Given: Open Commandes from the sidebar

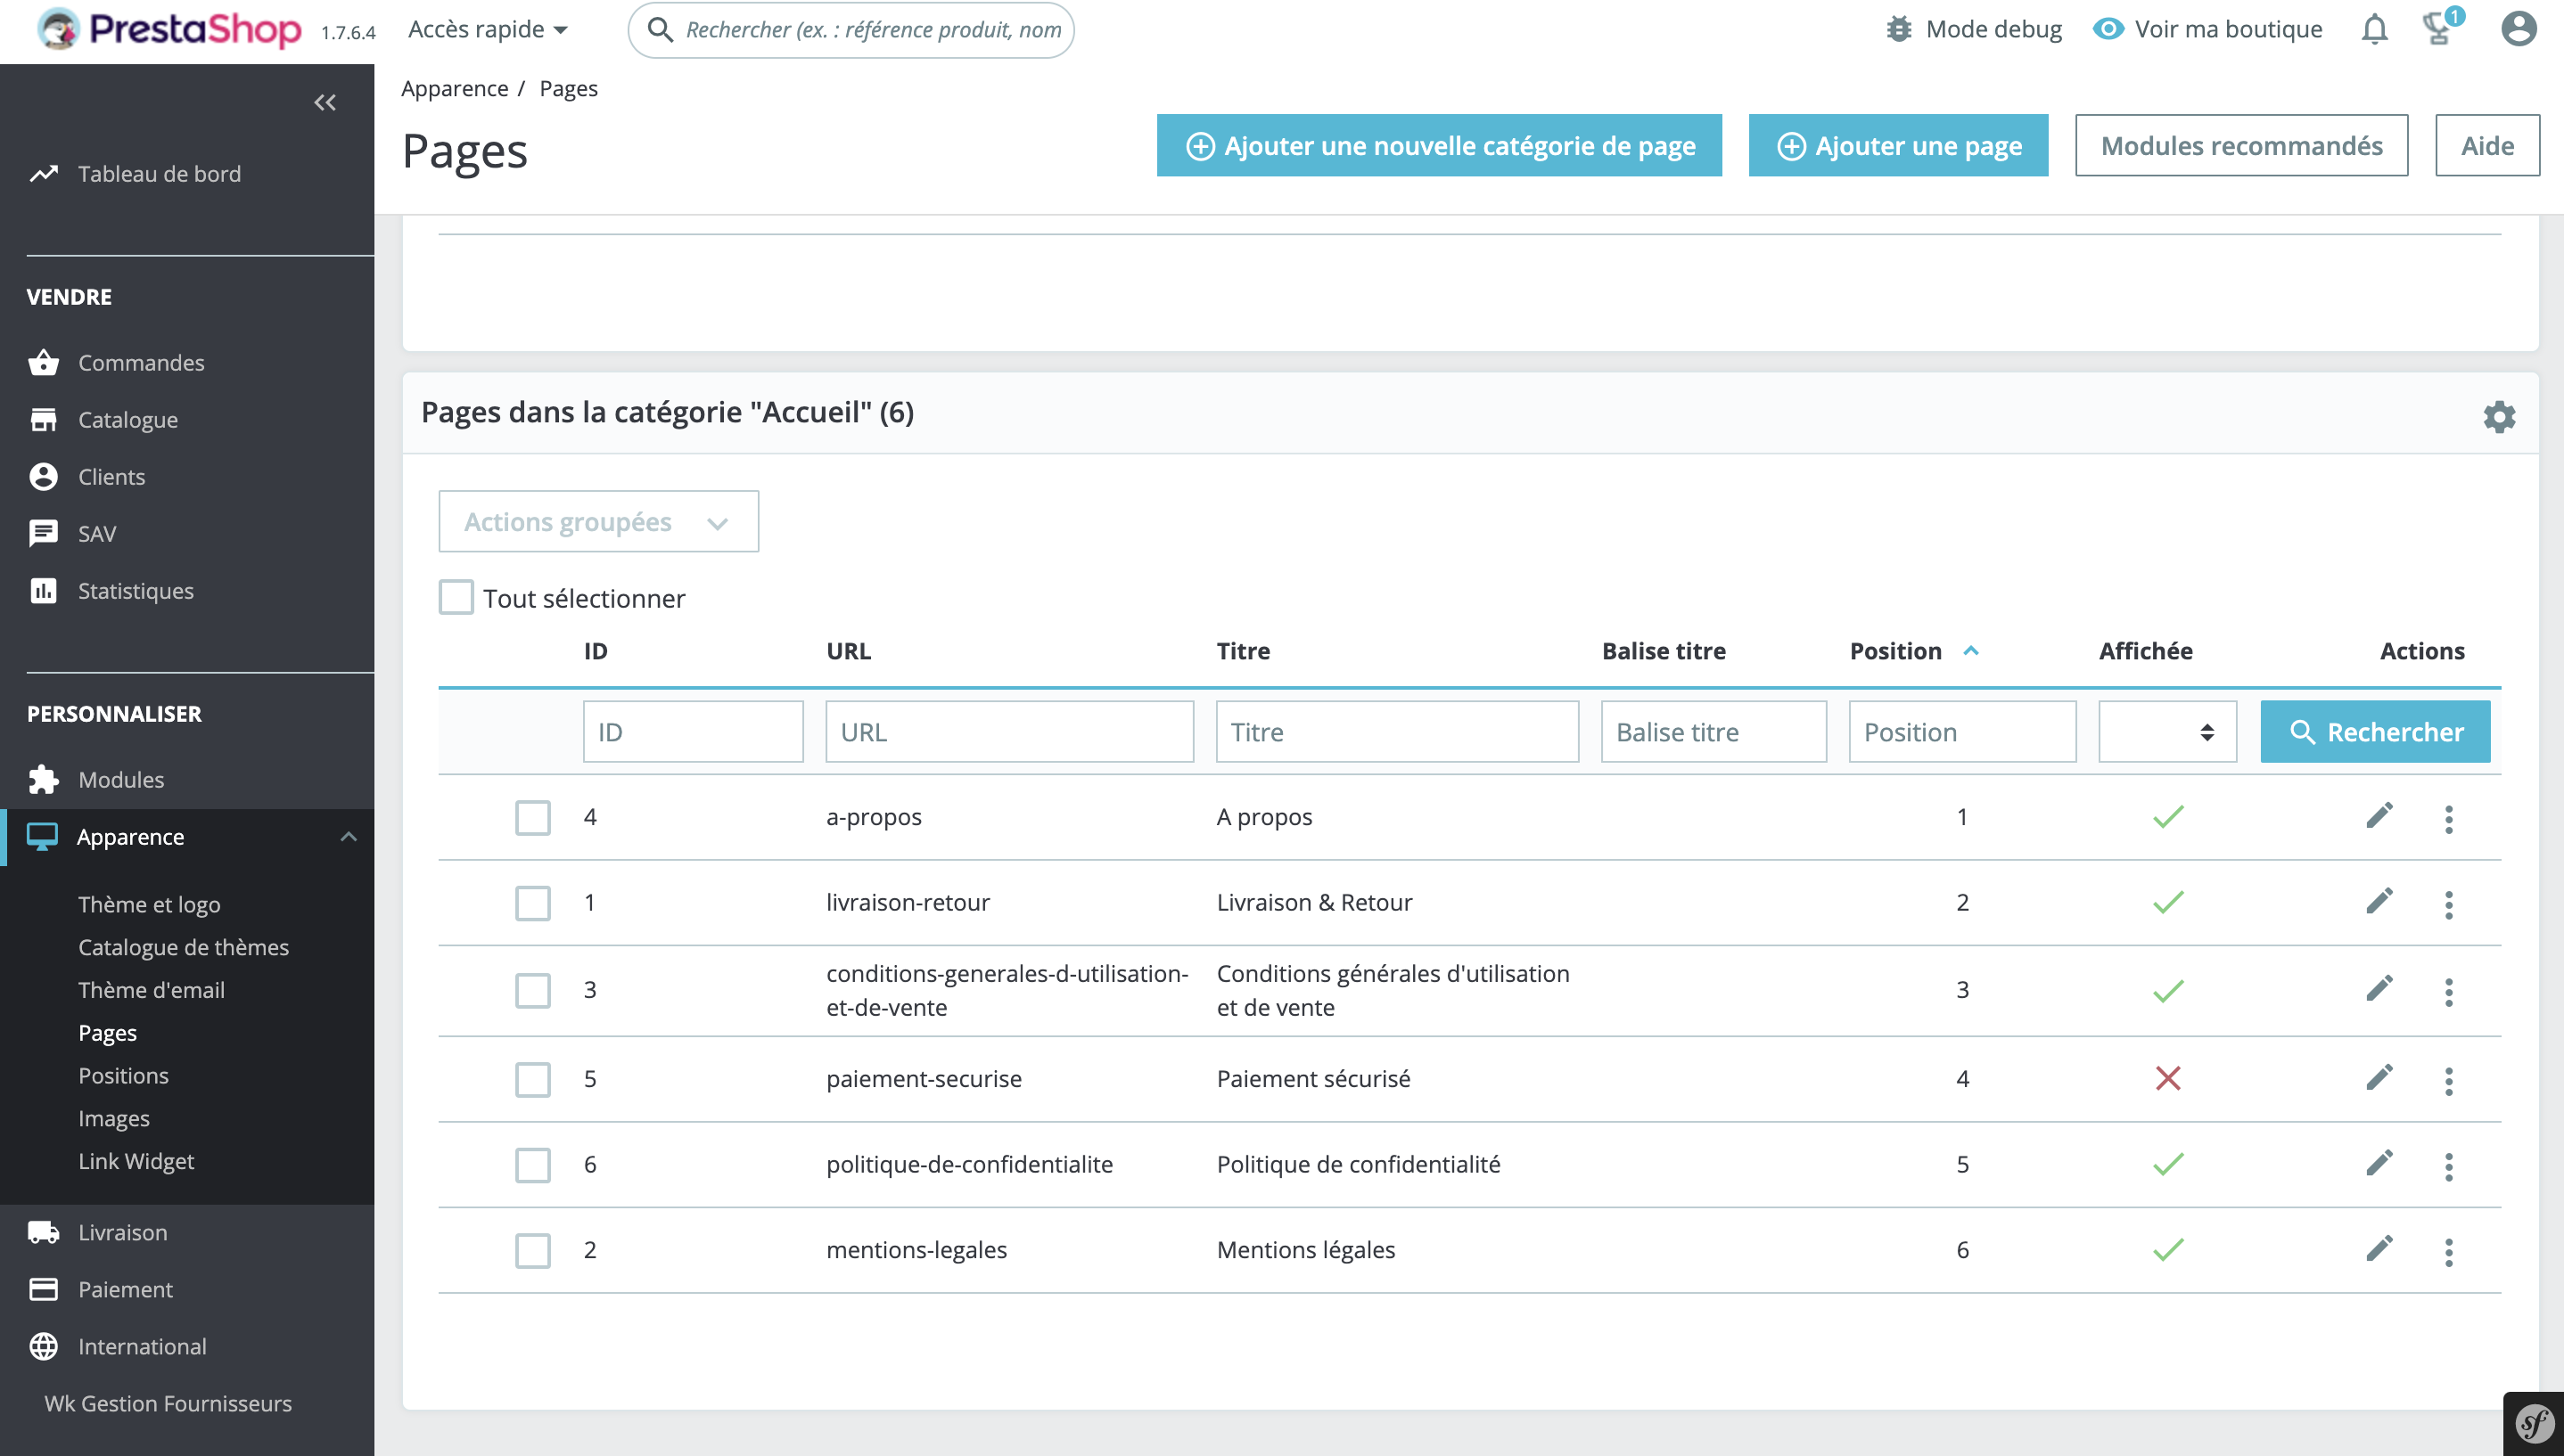Looking at the screenshot, I should point(141,362).
